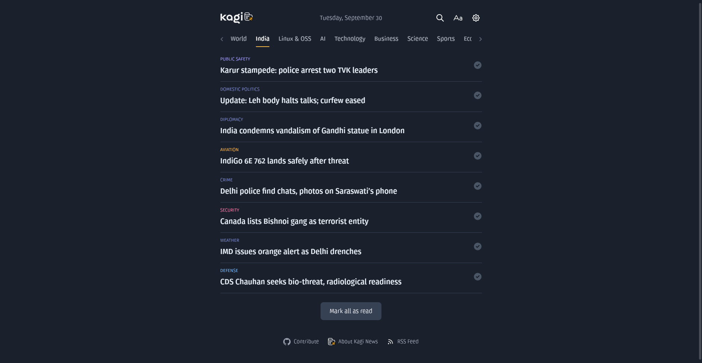Open the IMD orange alert headline
Viewport: 702px width, 363px height.
coord(290,251)
